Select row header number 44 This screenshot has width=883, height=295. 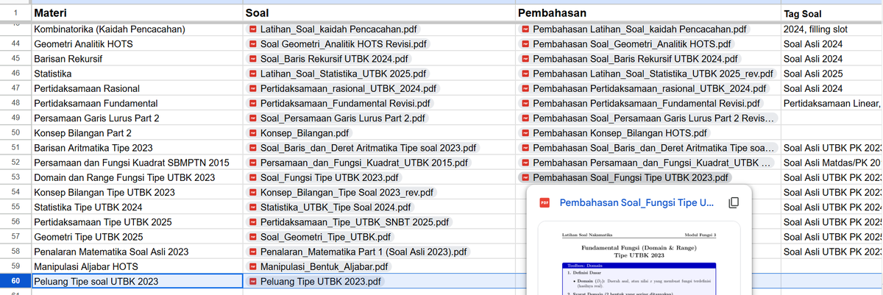pyautogui.click(x=15, y=45)
